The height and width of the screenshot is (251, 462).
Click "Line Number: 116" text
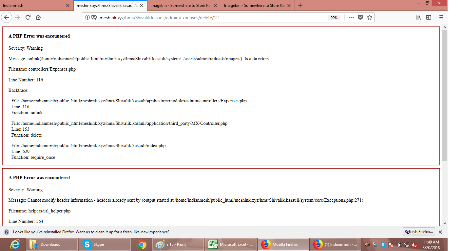[x=26, y=80]
